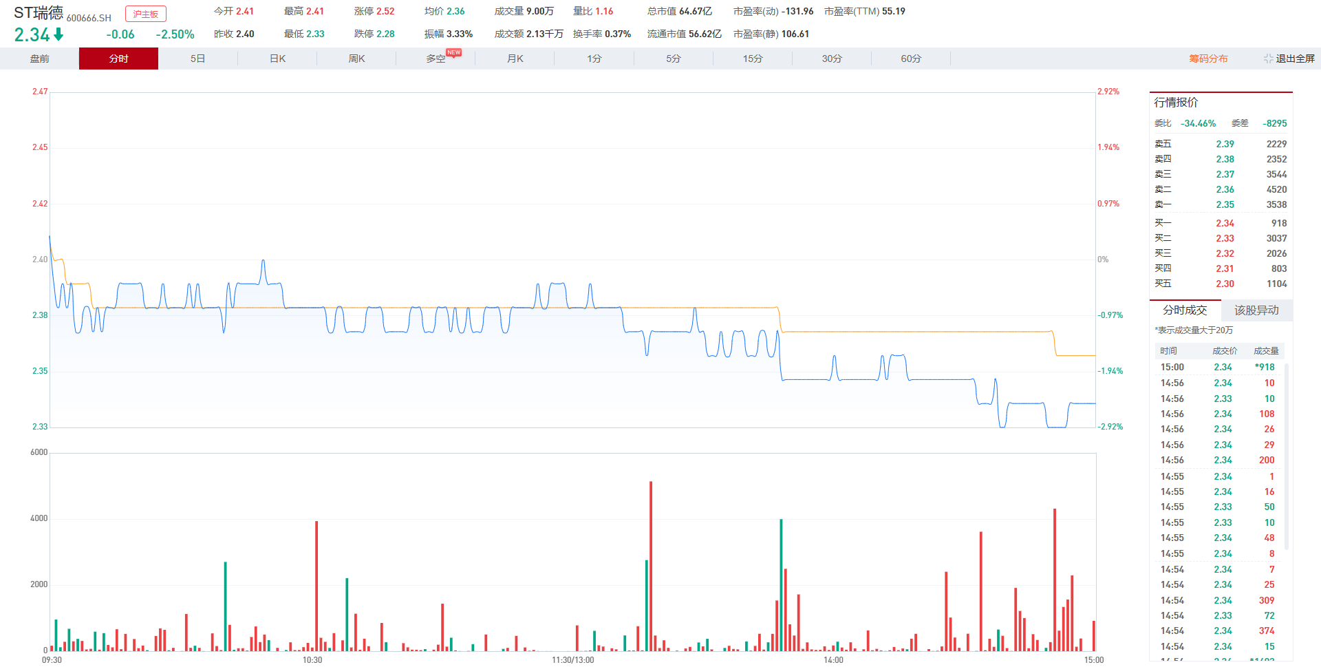The image size is (1321, 667).
Task: Click the trade list scrollbar
Action: 1287,456
